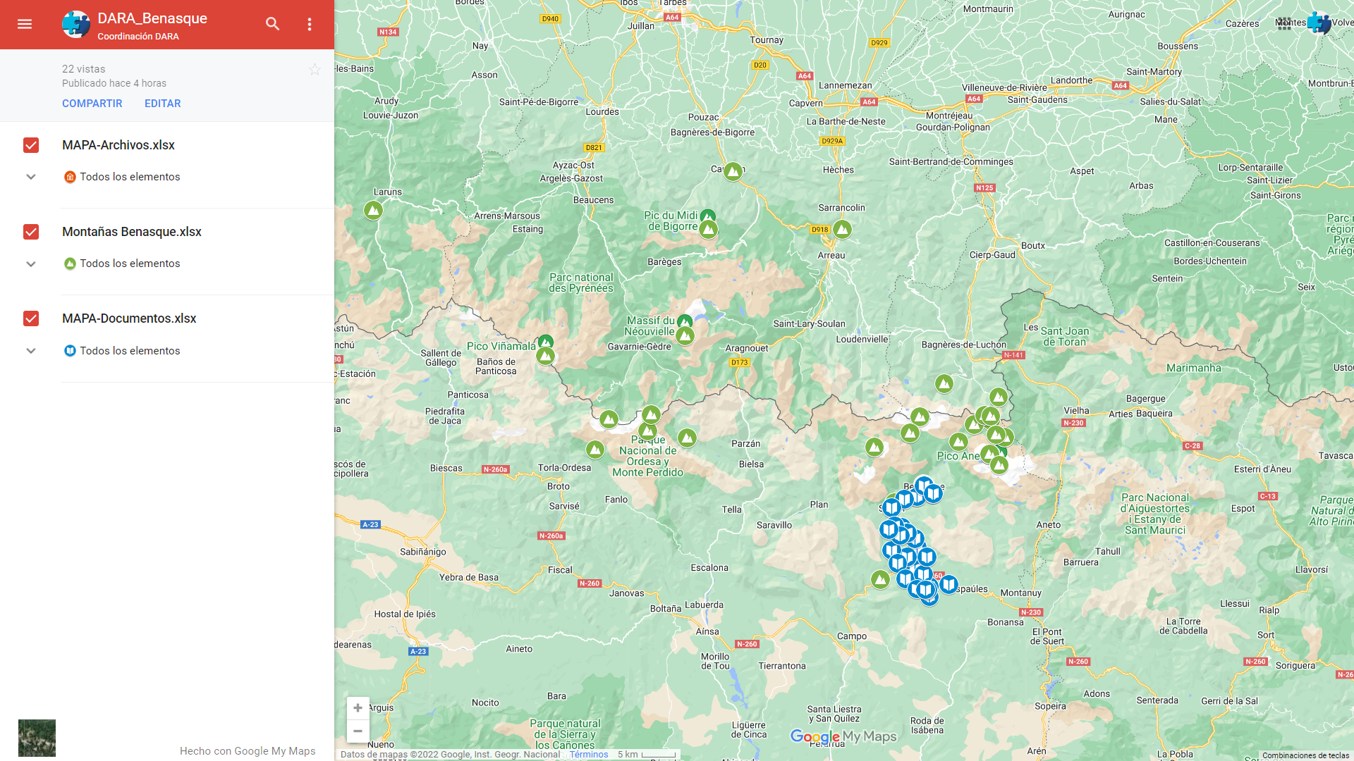This screenshot has height=761, width=1354.
Task: Open the Google apps grid icon
Action: click(x=1283, y=23)
